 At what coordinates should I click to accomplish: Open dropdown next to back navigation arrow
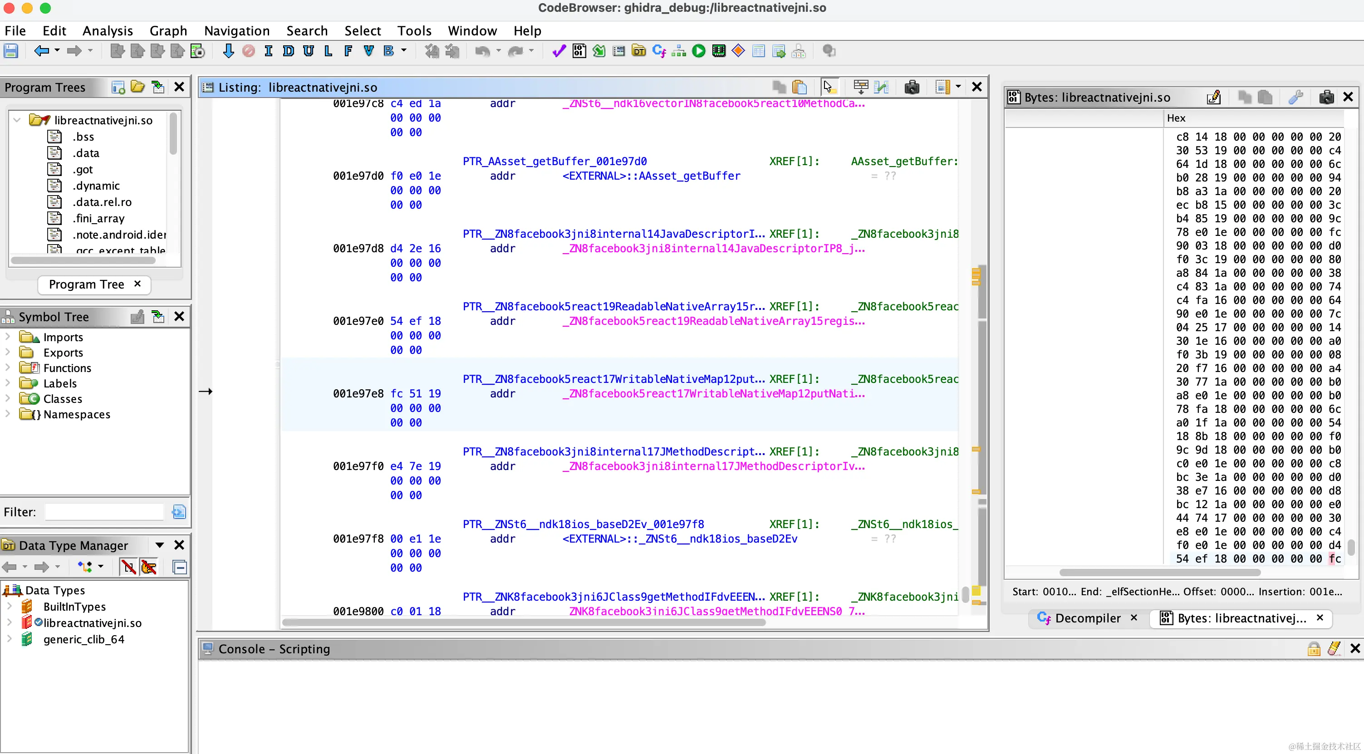pyautogui.click(x=57, y=51)
